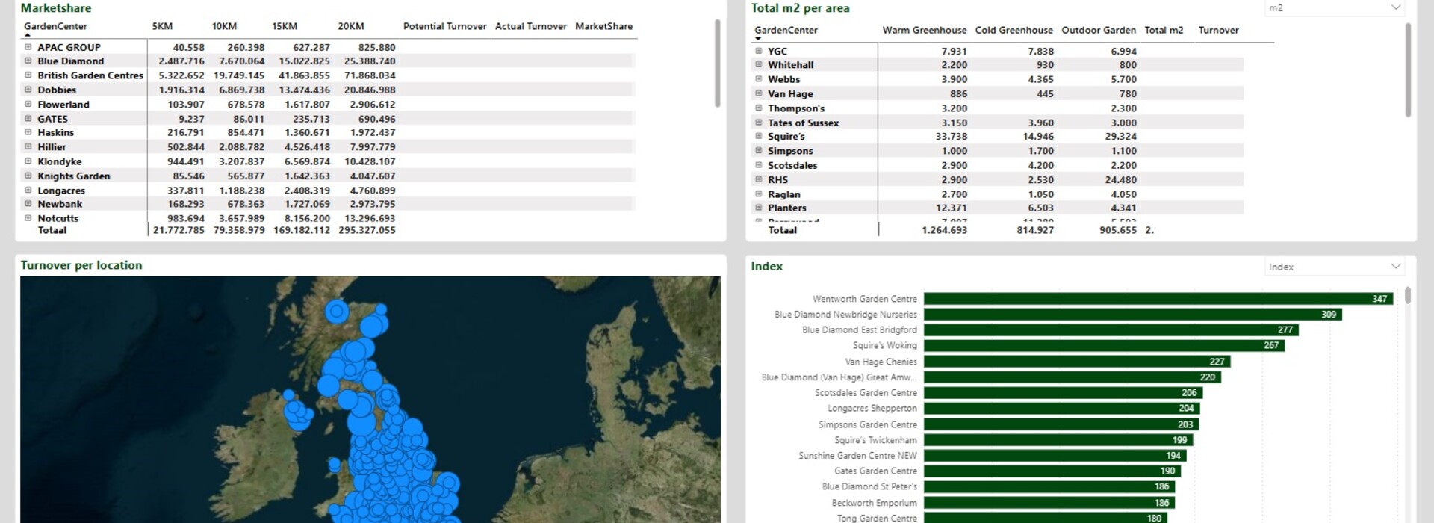Expand the Scotsdales row
1434x523 pixels.
[x=758, y=165]
